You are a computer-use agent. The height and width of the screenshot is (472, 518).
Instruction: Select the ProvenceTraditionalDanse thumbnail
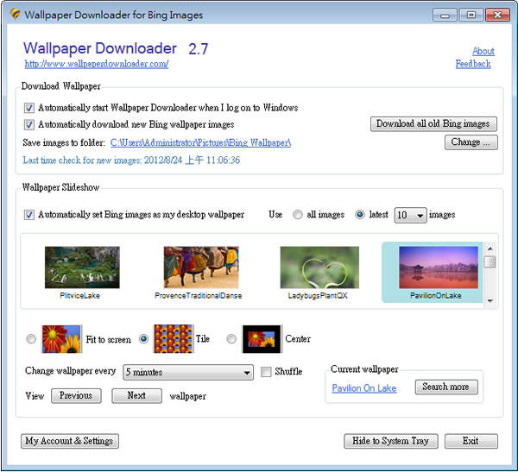pos(201,267)
